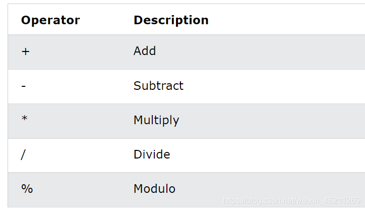Image resolution: width=365 pixels, height=210 pixels.
Task: Click the Description column header
Action: point(171,20)
